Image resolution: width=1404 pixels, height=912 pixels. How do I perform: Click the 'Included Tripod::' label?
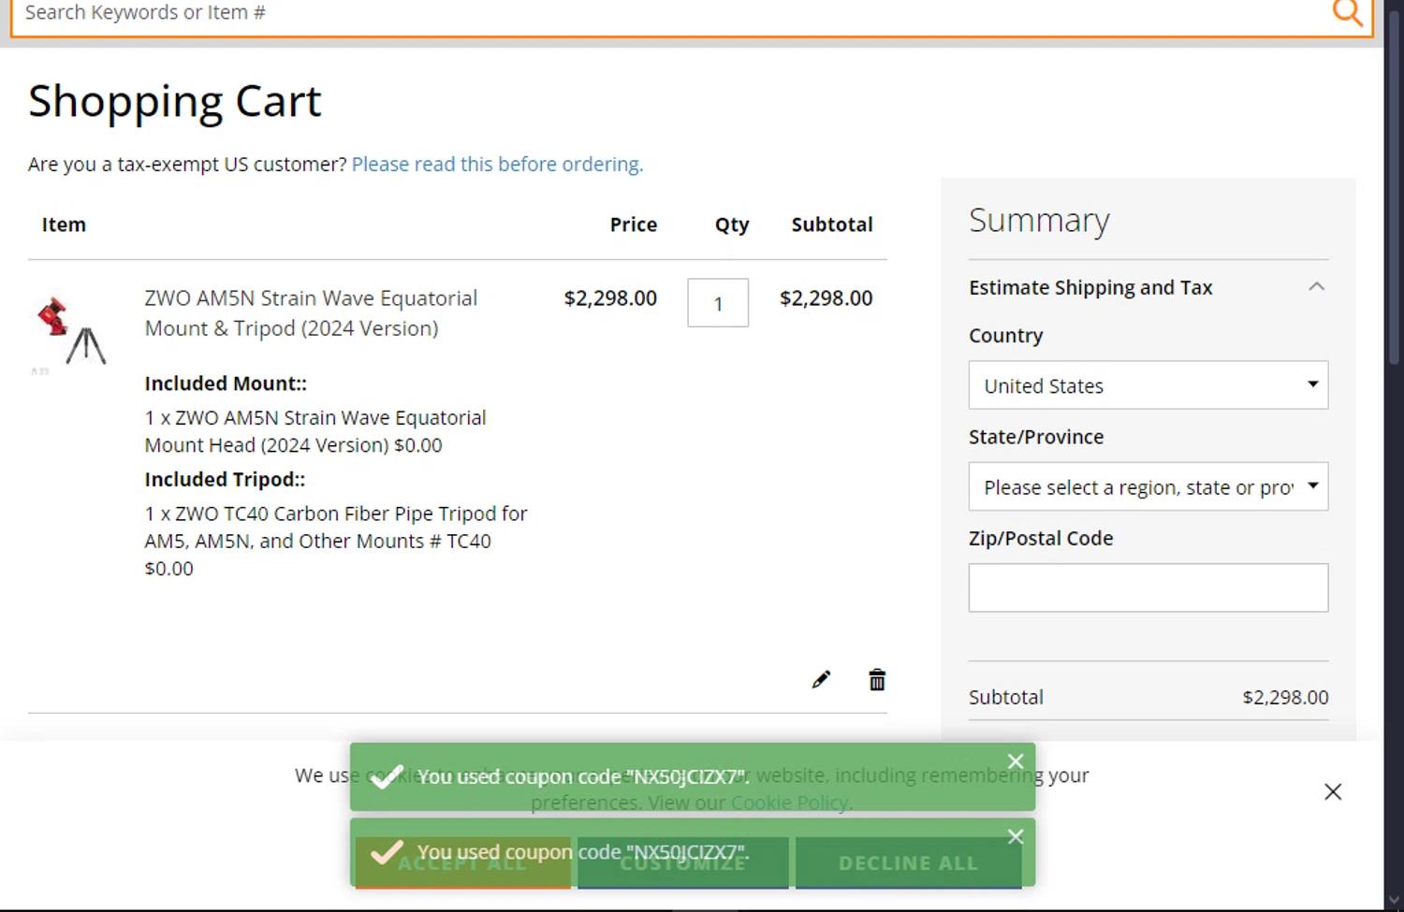point(225,480)
